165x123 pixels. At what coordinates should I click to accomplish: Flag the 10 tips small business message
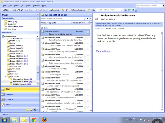[x=88, y=44]
